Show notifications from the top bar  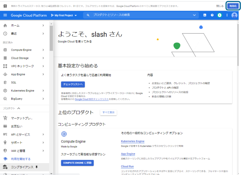coord(220,15)
